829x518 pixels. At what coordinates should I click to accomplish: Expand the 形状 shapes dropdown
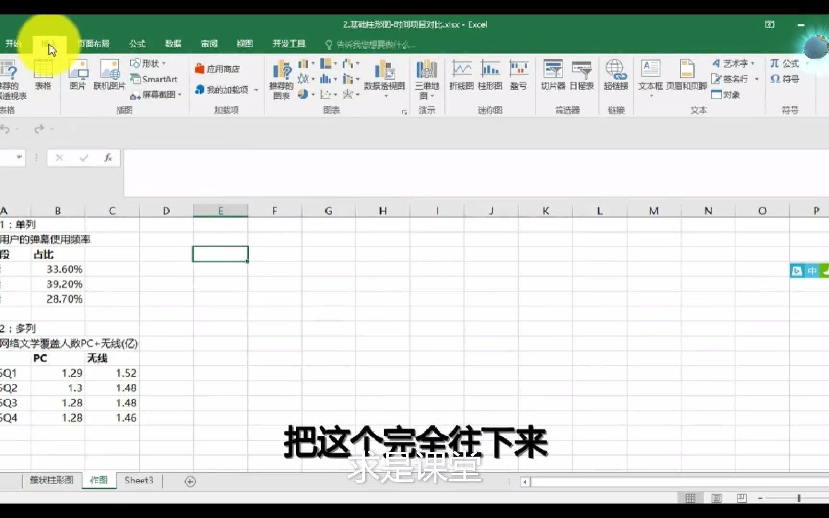point(164,63)
